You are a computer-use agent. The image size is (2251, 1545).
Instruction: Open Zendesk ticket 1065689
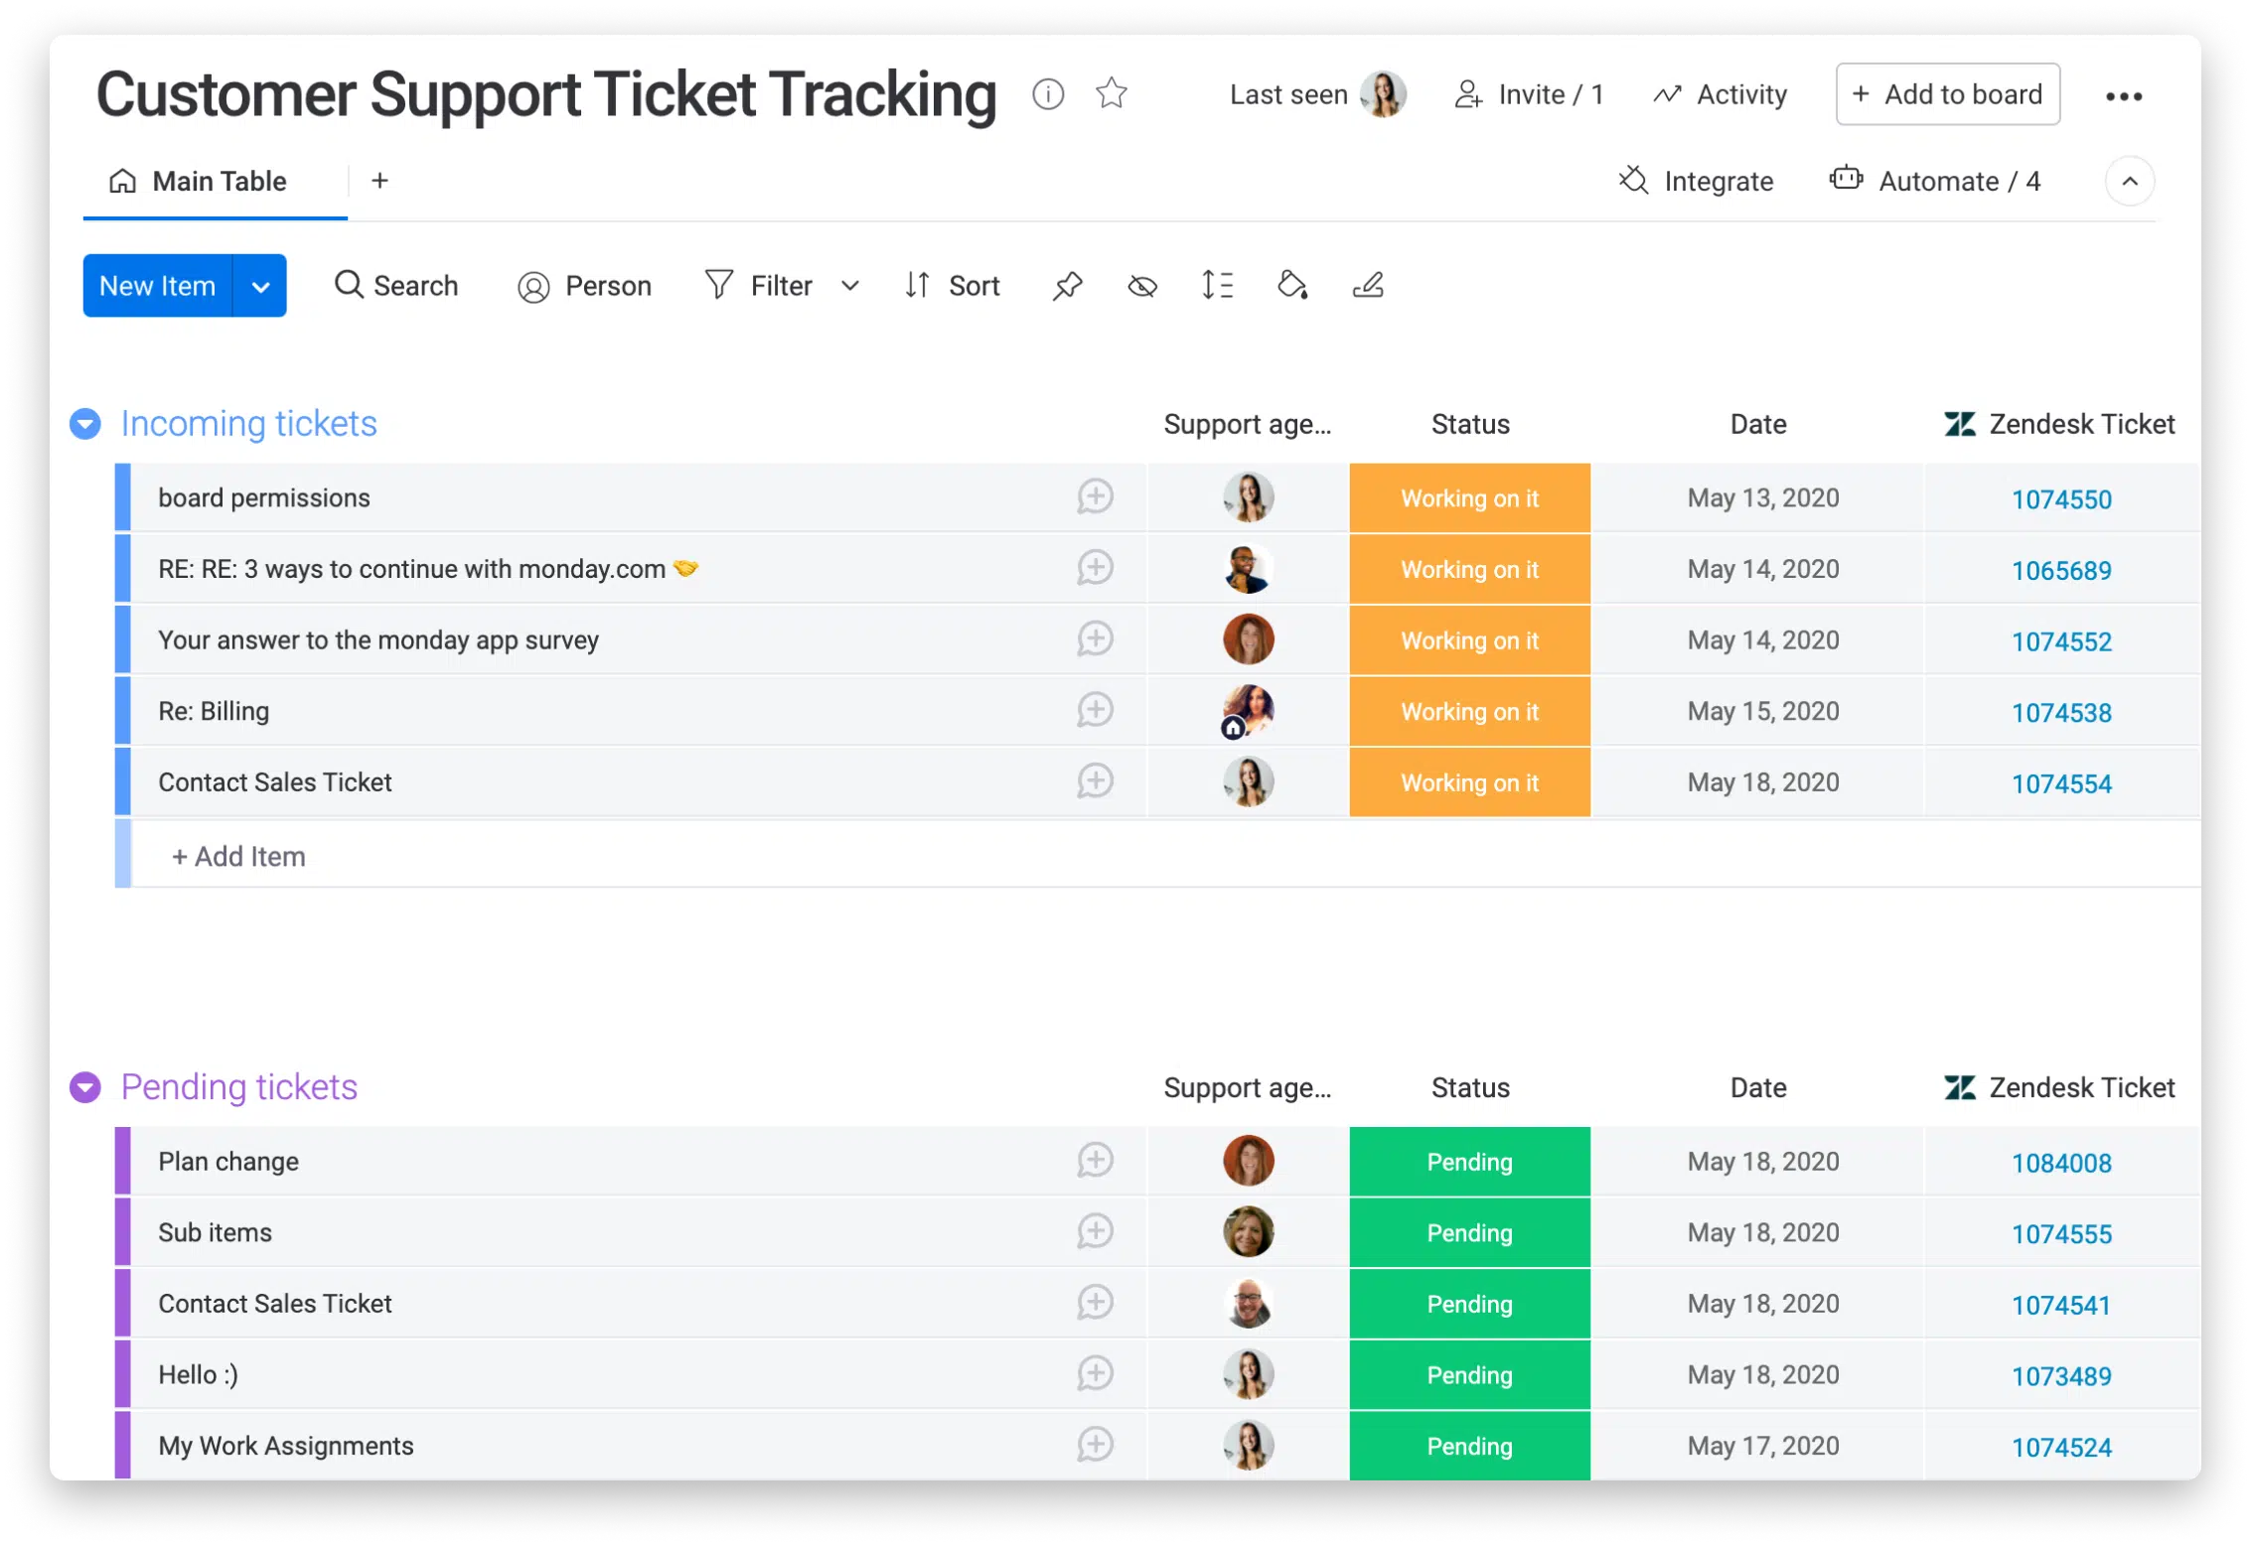tap(2061, 571)
